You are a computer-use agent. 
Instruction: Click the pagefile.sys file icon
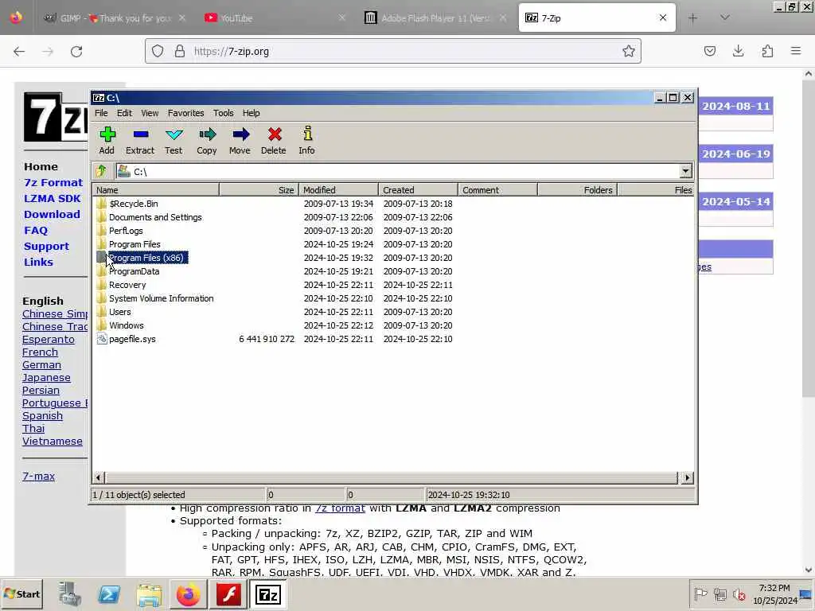click(101, 339)
